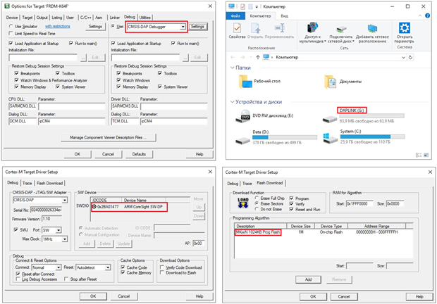Switch Explorer to details view

419,155
